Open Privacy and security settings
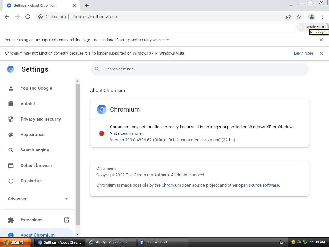This screenshot has height=247, width=329. pos(41,119)
